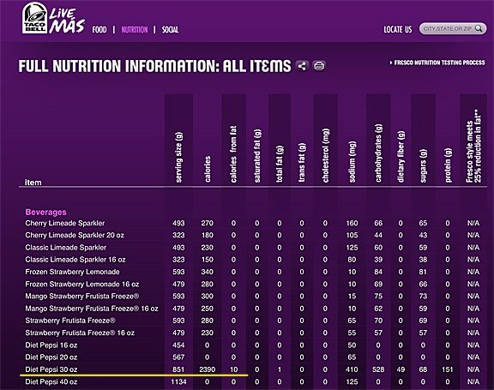Click sodium 160 for Cherry Limeade Sparkler

[x=352, y=223]
